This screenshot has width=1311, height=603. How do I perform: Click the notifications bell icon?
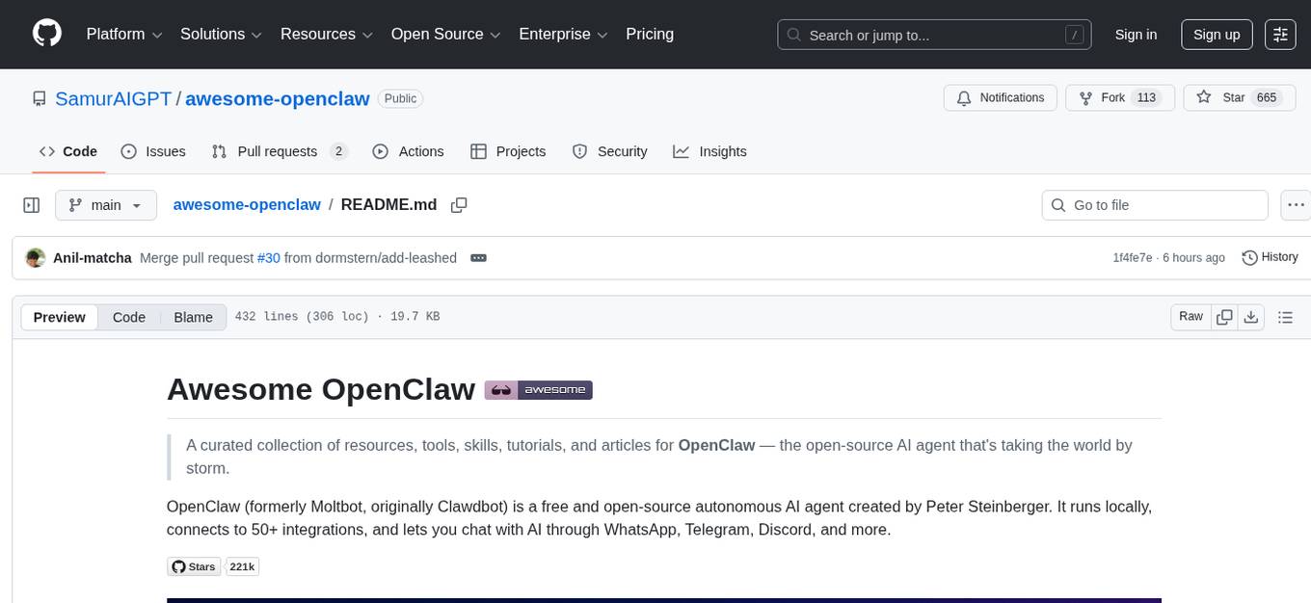963,97
